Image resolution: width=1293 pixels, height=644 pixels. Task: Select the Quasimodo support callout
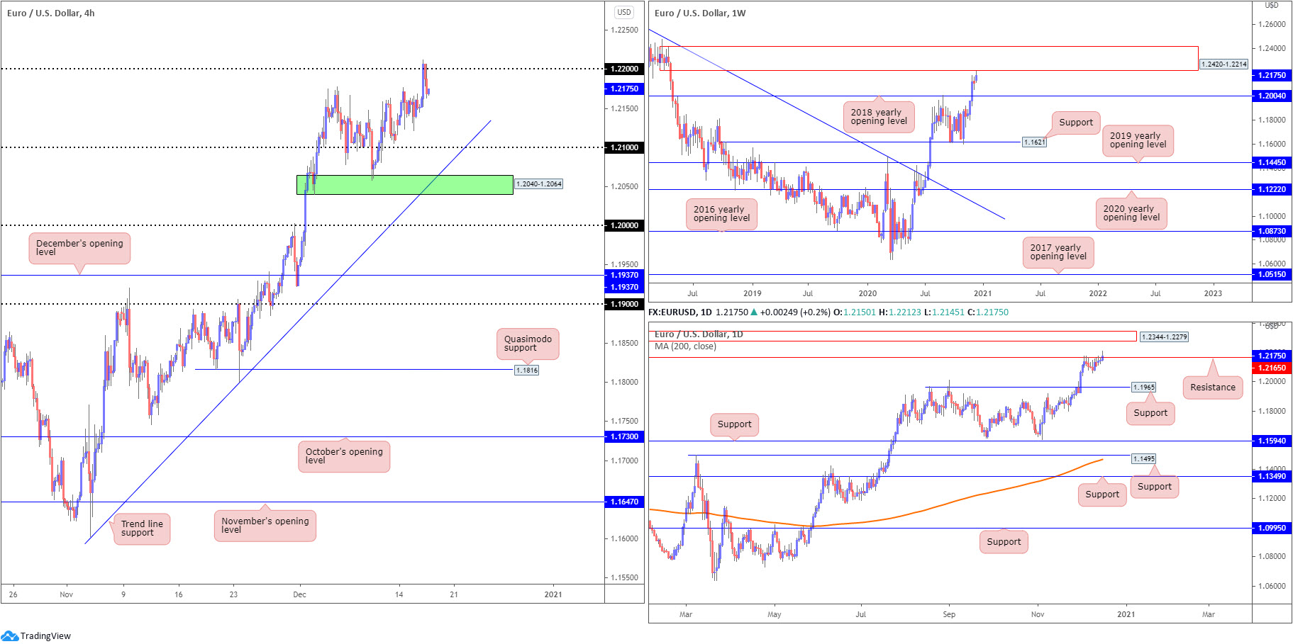528,344
